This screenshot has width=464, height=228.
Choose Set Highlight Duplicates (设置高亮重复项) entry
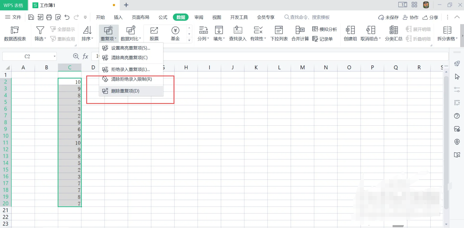[x=131, y=48]
